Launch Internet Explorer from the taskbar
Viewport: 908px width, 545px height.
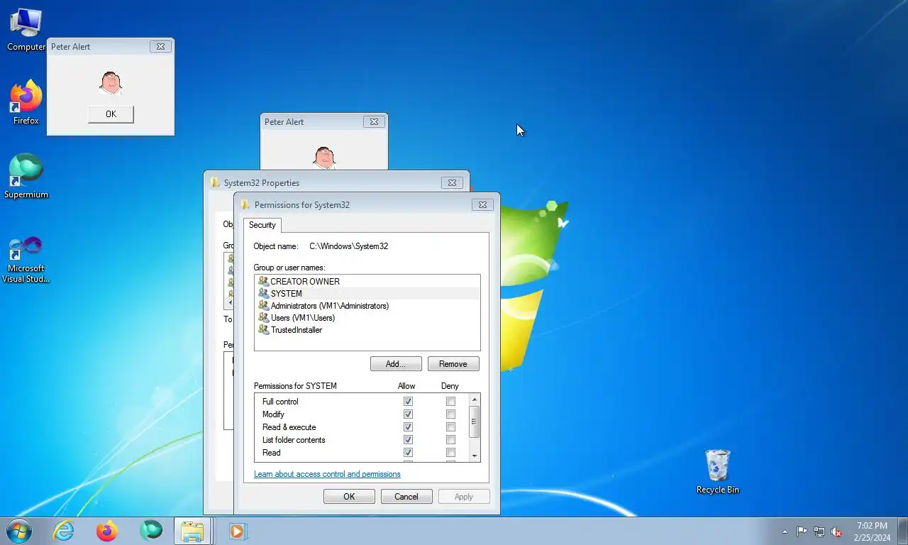pos(63,531)
